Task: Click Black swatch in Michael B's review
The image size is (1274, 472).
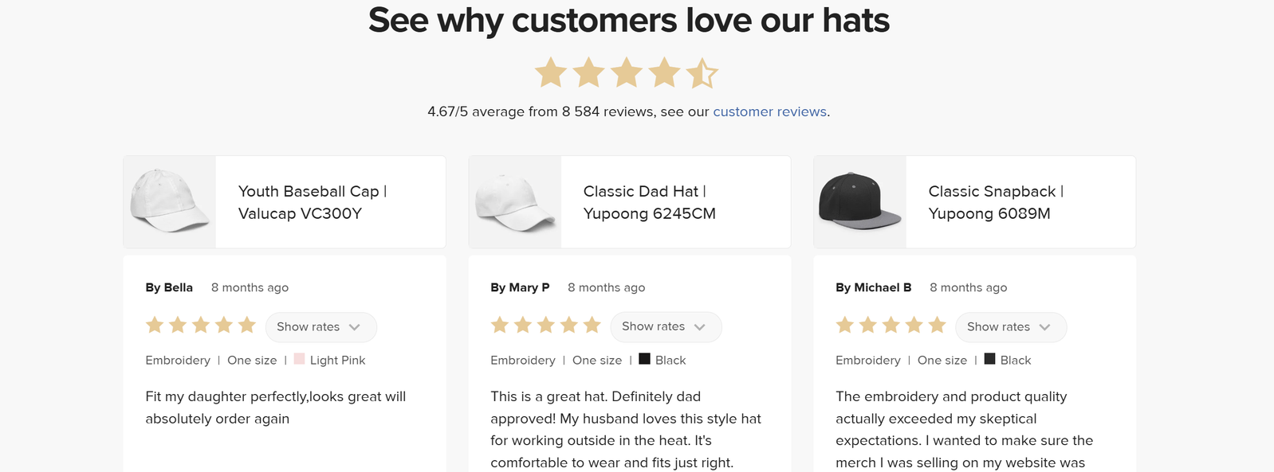Action: point(990,359)
